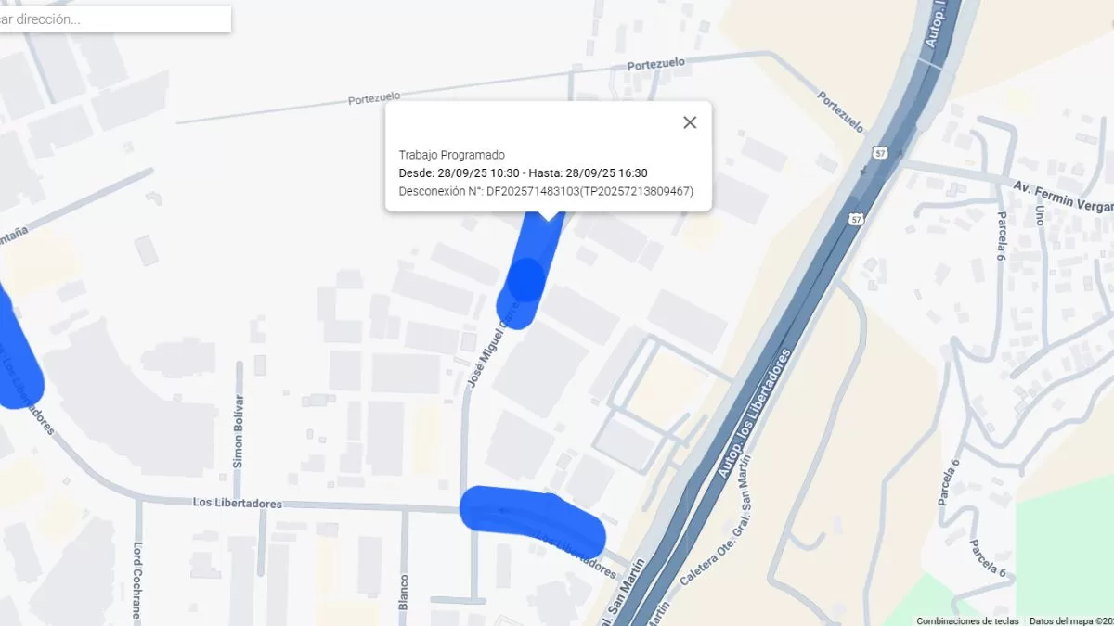The width and height of the screenshot is (1114, 626).
Task: Click the Av. Fermin Vergara street label
Action: point(1063,197)
